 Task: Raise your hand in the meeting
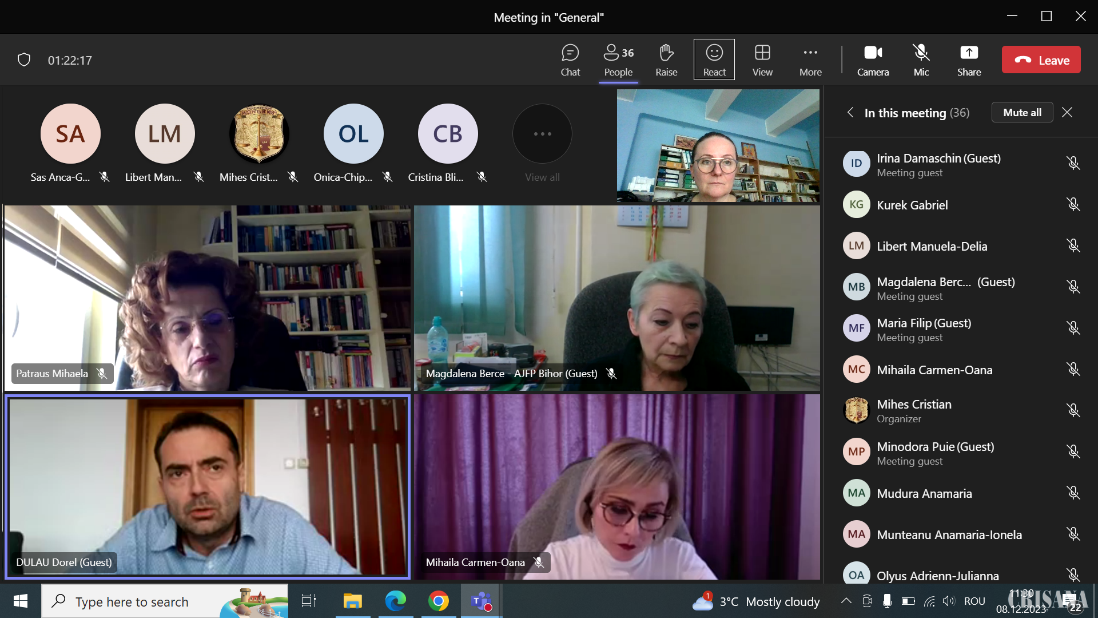[x=666, y=60]
